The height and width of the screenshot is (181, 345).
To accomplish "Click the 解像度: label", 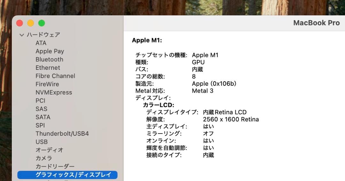I will point(156,119).
